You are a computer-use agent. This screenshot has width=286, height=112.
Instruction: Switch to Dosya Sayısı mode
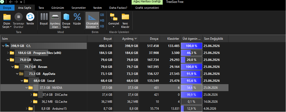pyautogui.click(x=66, y=20)
